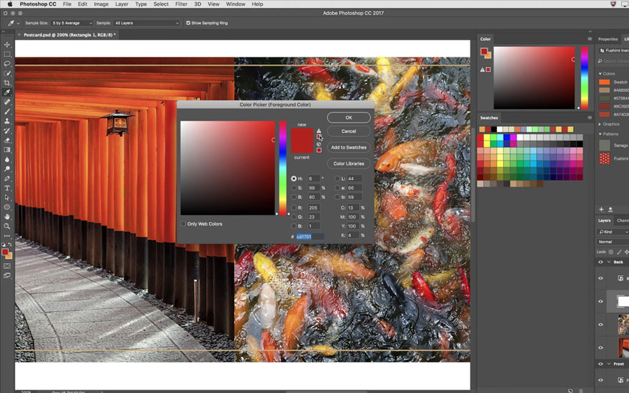Viewport: 629px width, 393px height.
Task: Open the Filter menu
Action: point(181,4)
